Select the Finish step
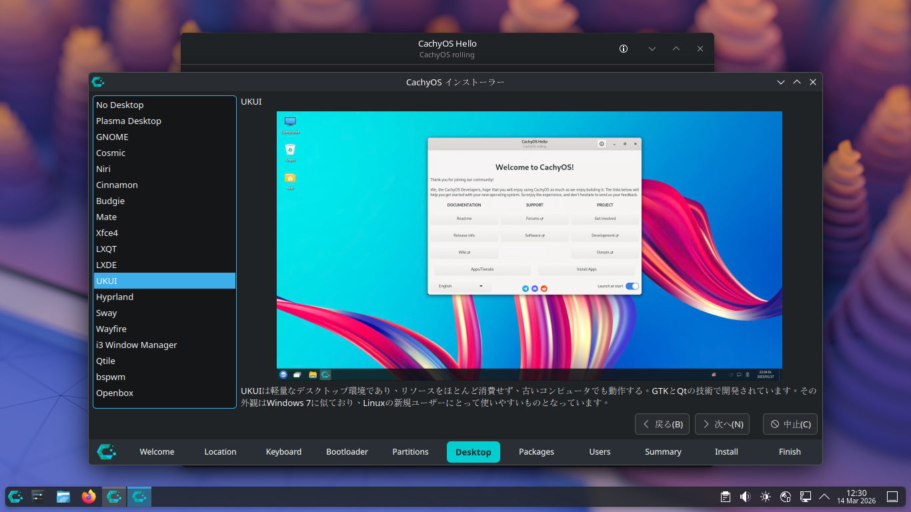The width and height of the screenshot is (911, 512). pyautogui.click(x=790, y=452)
